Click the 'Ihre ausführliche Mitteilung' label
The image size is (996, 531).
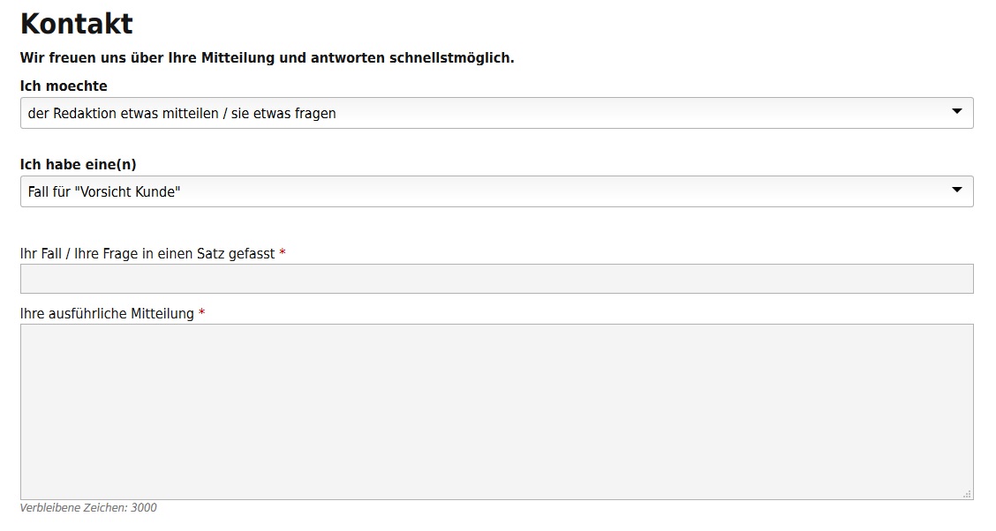(107, 313)
